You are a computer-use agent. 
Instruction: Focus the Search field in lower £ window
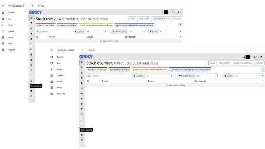[110, 76]
